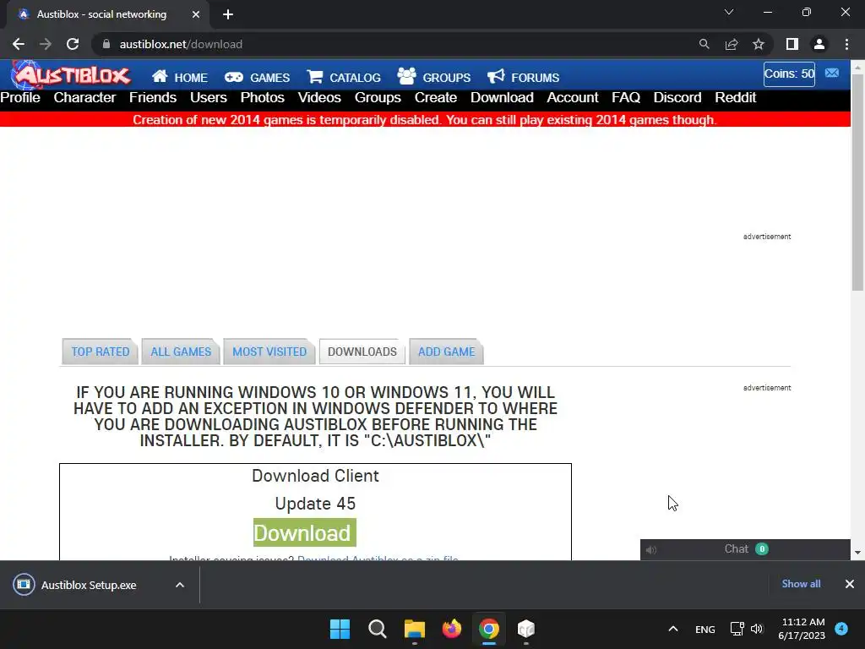Image resolution: width=865 pixels, height=649 pixels.
Task: Open the notification center badge
Action: 841,629
